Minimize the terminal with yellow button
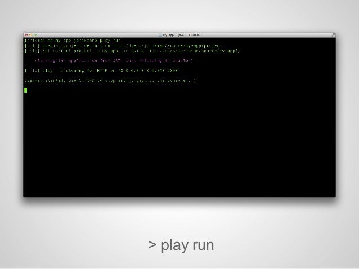The image size is (359, 269). (x=31, y=35)
